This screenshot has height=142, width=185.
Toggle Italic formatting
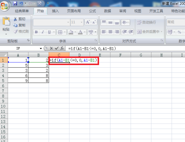tap(43, 32)
